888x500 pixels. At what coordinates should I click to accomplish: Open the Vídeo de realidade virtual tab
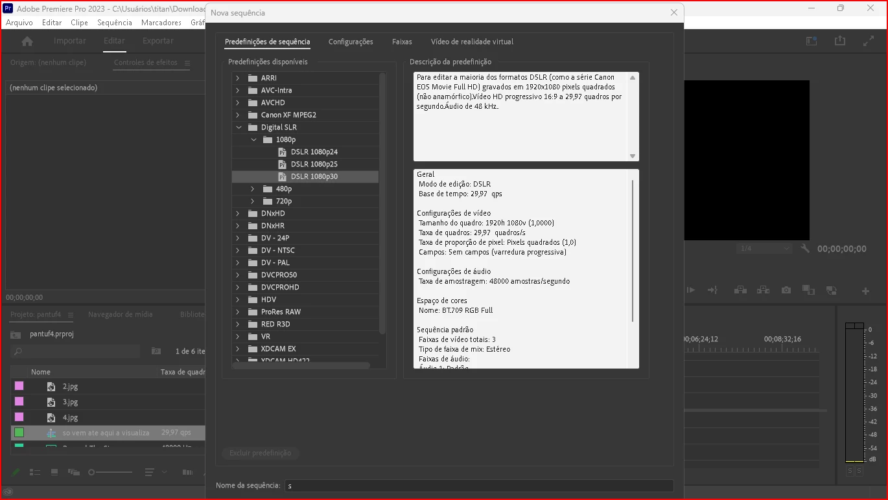(472, 41)
